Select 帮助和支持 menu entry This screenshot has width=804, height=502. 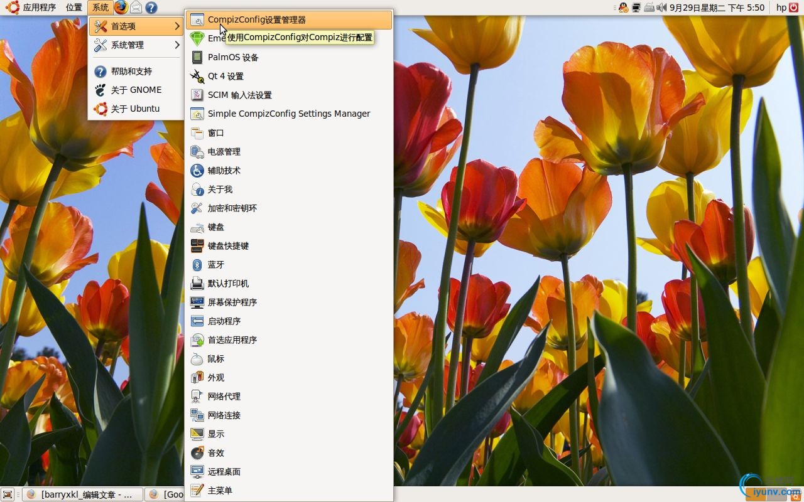(136, 72)
